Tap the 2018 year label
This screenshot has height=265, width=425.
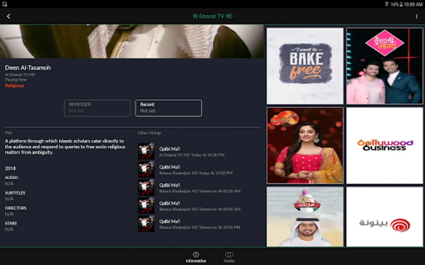tap(10, 168)
